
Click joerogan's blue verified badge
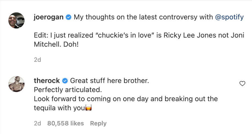69,18
